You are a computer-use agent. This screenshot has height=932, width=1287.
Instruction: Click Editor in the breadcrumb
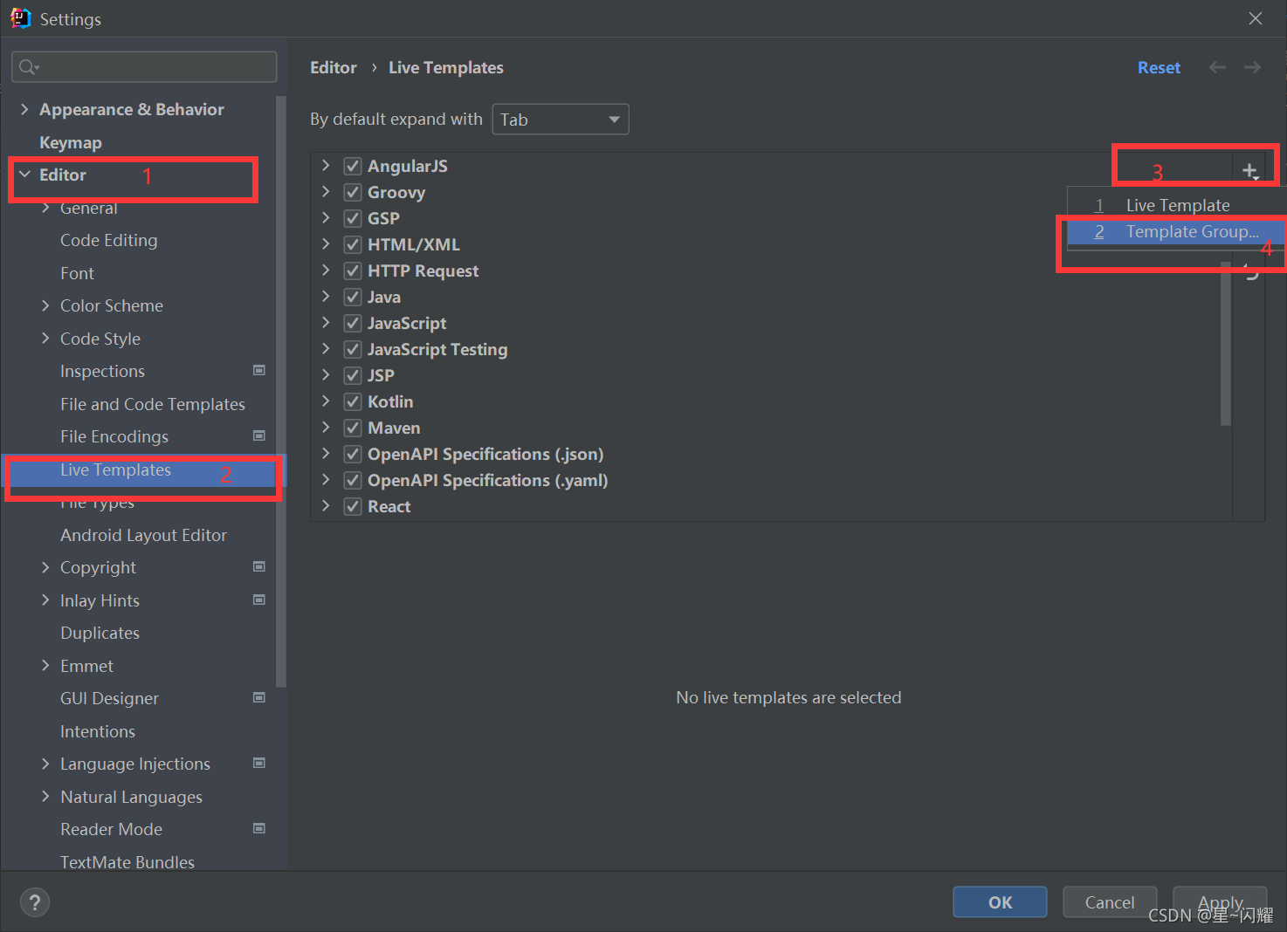pos(334,67)
